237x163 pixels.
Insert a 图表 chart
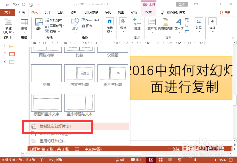(x=87, y=26)
